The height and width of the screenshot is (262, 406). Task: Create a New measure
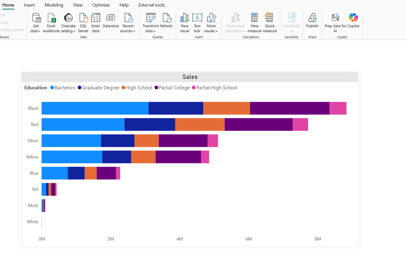coord(254,23)
